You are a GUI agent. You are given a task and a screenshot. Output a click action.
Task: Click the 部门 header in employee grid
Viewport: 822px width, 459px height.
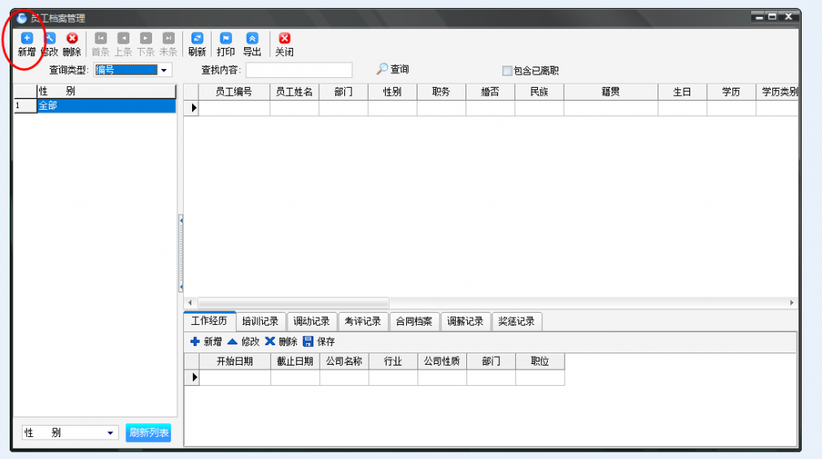coord(343,92)
